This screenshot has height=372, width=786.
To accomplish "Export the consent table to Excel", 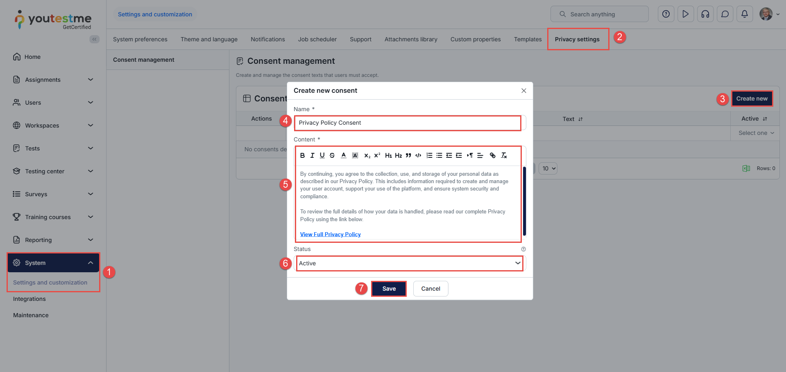I will click(x=746, y=168).
